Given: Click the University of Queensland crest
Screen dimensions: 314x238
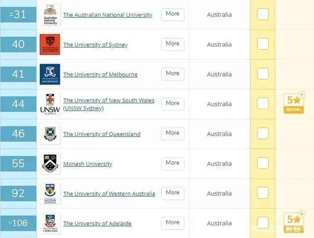Looking at the screenshot, I should coord(50,134).
